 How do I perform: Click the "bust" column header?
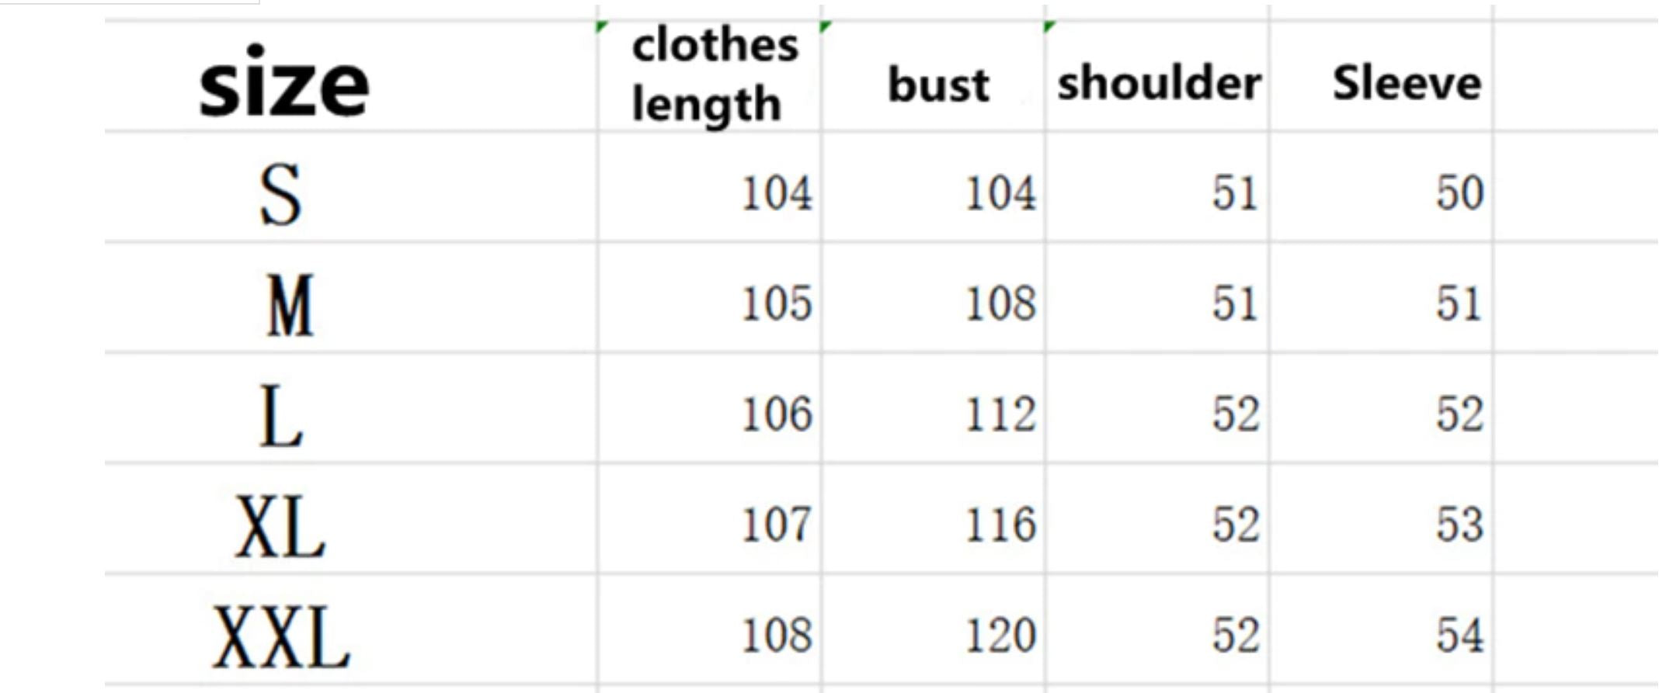coord(938,84)
